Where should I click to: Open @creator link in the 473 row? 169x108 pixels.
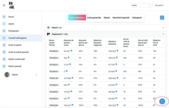click(54, 98)
